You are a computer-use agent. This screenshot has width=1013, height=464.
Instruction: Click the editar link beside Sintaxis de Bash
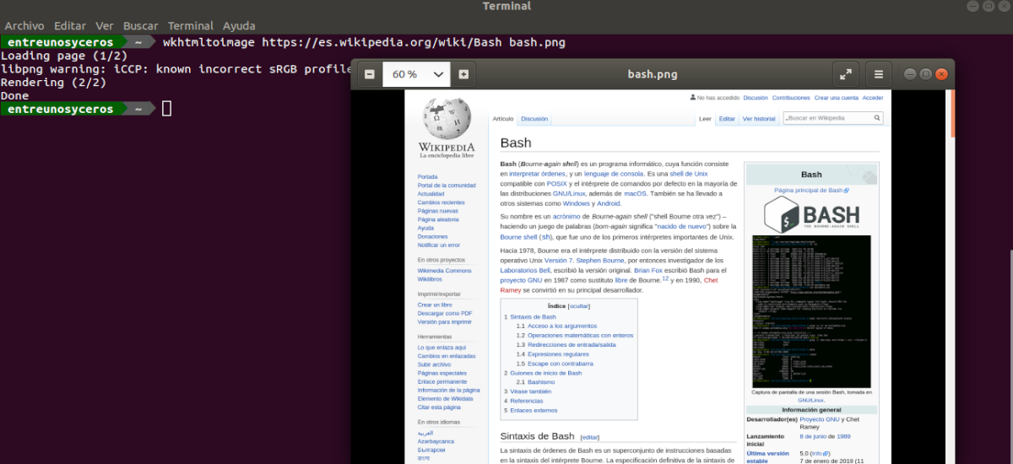(589, 437)
